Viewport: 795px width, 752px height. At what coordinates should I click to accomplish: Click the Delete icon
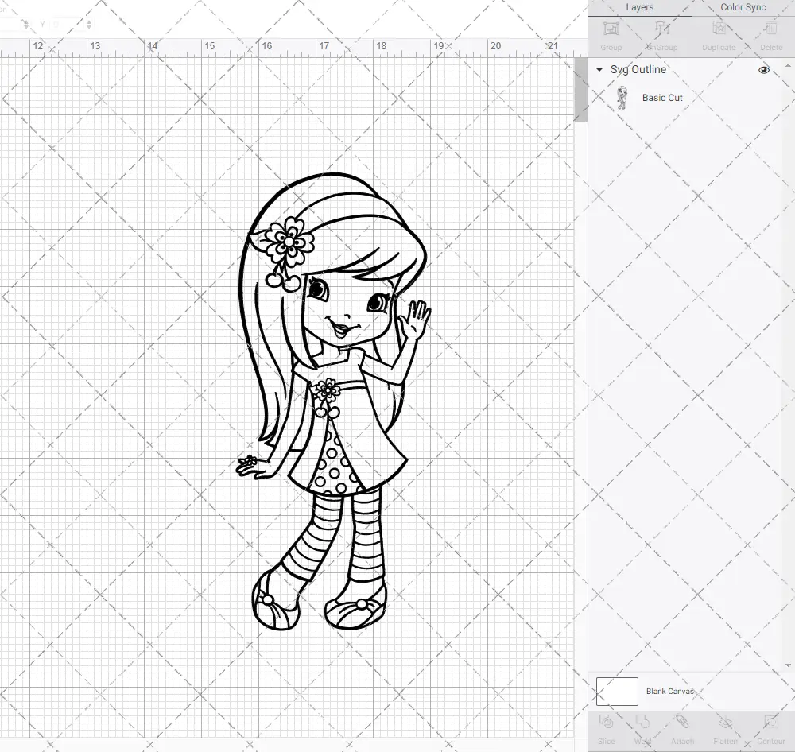pyautogui.click(x=770, y=33)
